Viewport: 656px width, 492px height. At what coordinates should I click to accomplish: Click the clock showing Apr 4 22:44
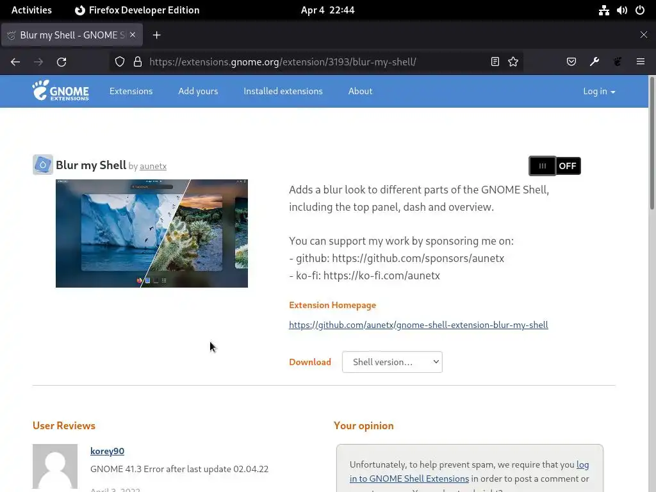coord(327,10)
